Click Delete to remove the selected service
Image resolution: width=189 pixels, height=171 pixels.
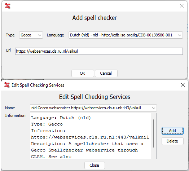172,141
